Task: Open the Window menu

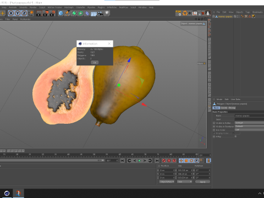Action: click(142, 7)
